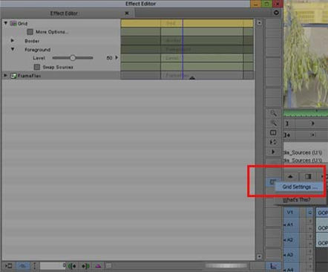The width and height of the screenshot is (328, 272).
Task: Choose Grid Settings from the context menu
Action: [299, 187]
